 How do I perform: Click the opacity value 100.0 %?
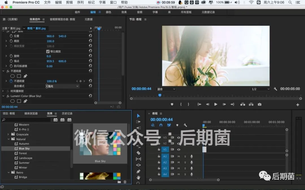click(x=52, y=81)
